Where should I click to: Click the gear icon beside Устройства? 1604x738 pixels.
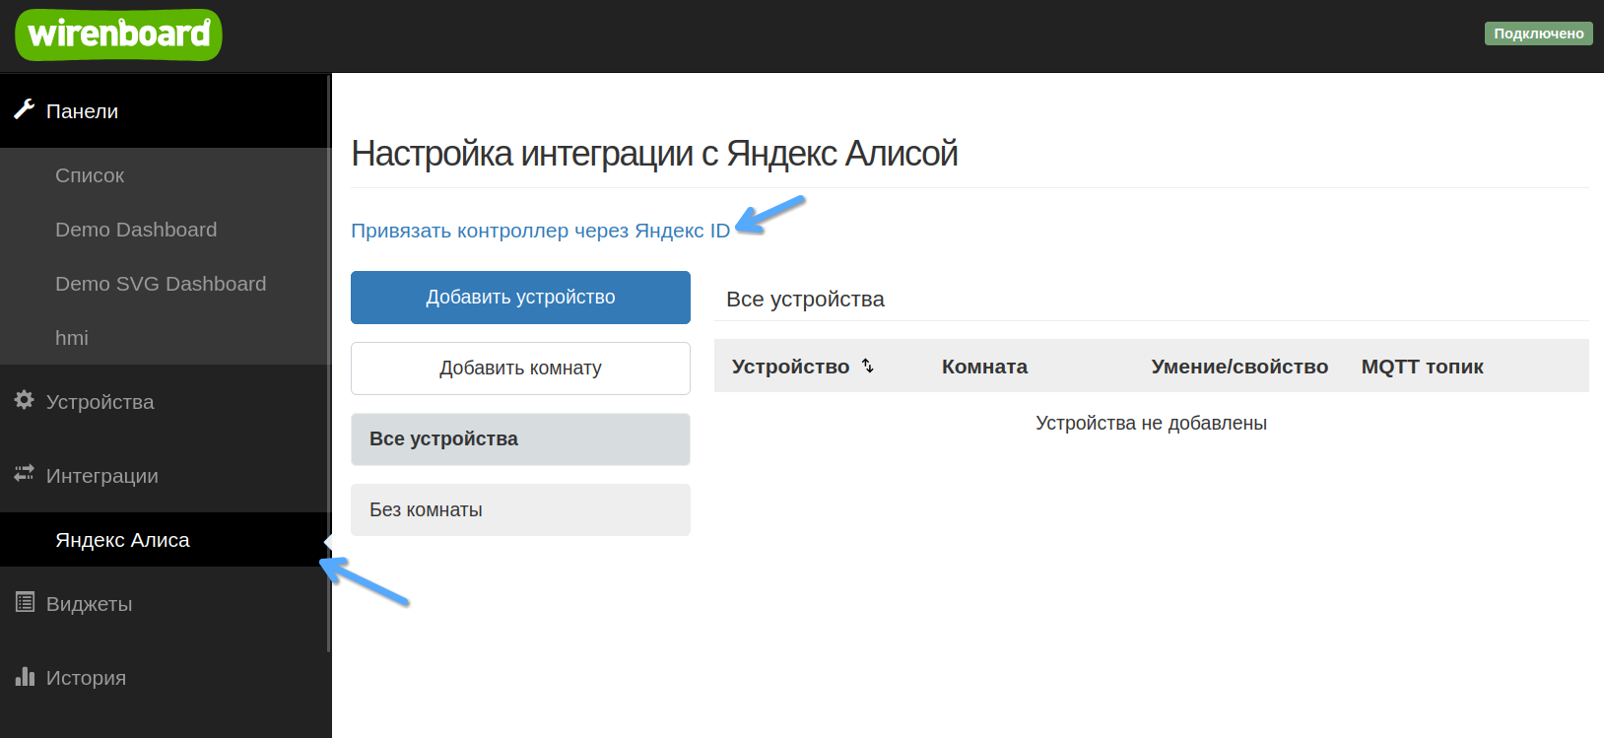tap(25, 400)
